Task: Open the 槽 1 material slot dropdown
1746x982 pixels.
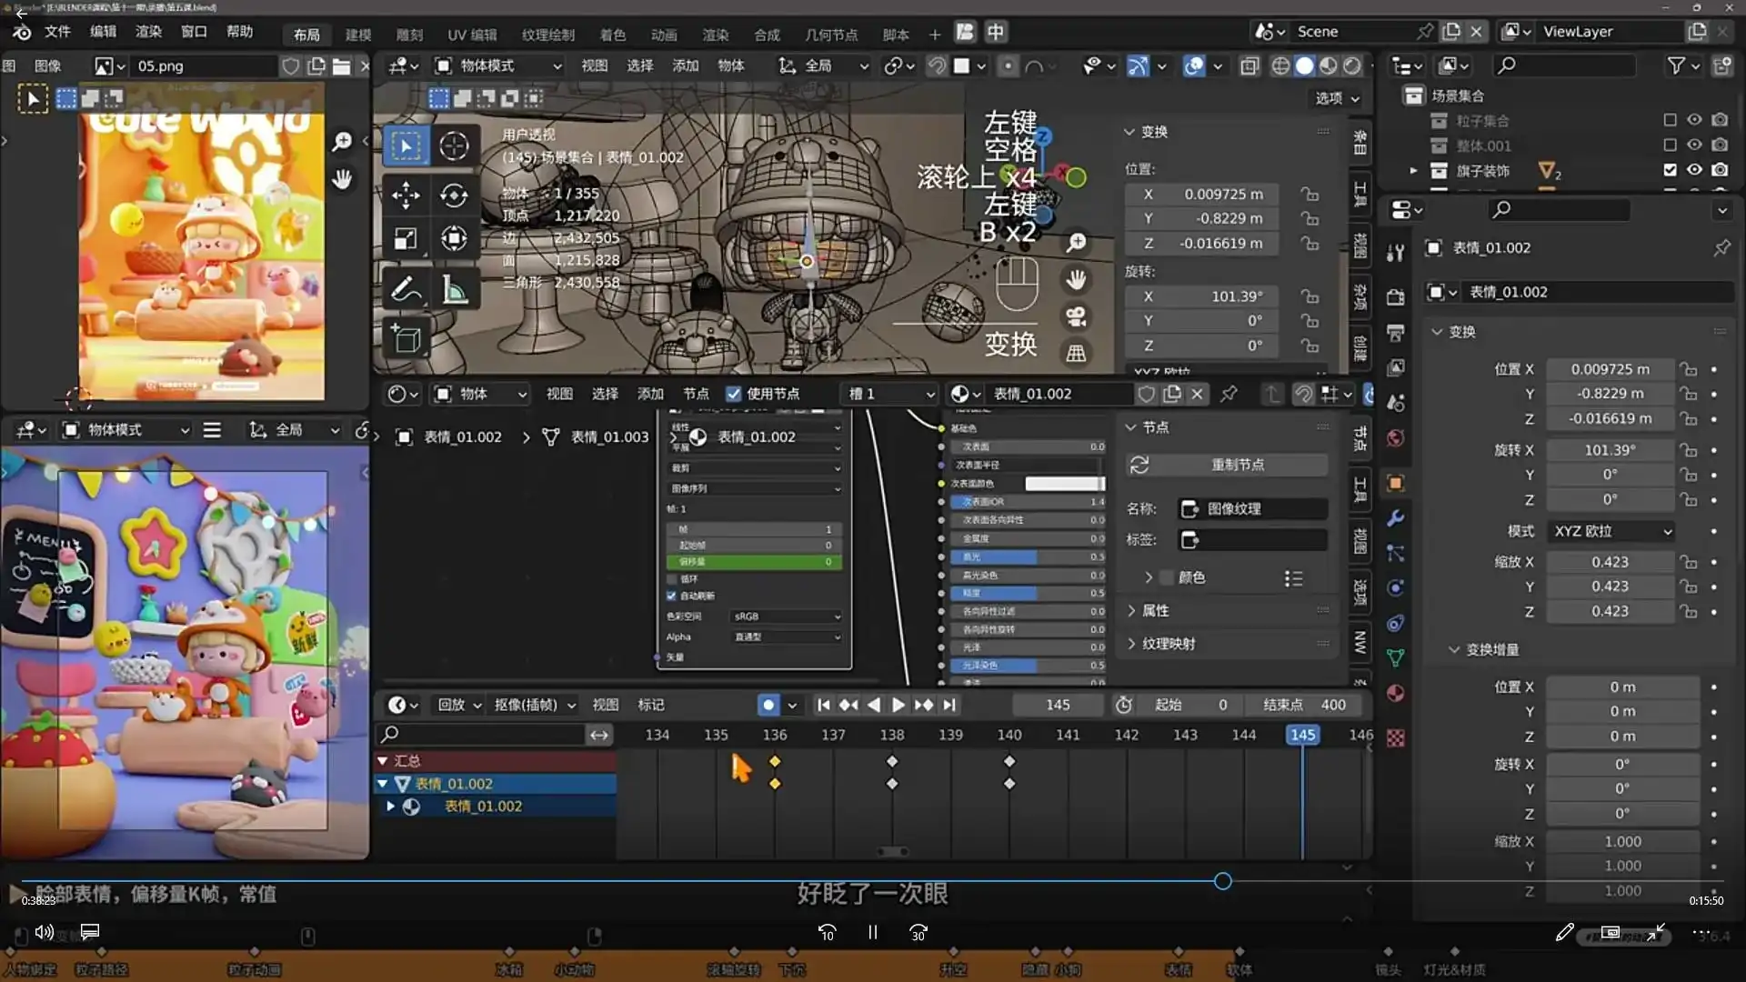Action: [890, 394]
